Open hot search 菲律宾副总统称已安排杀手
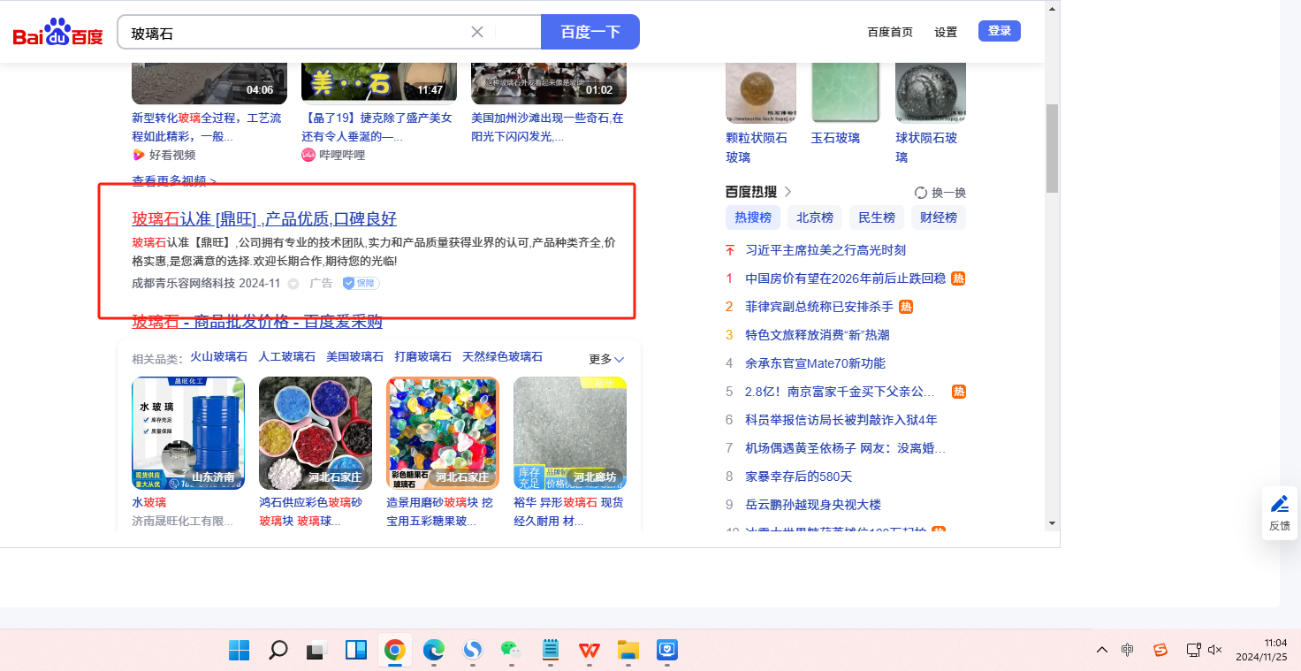 (819, 307)
